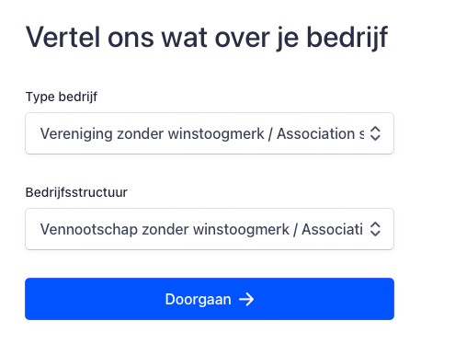Image resolution: width=455 pixels, height=355 pixels.
Task: Change the company structure selection
Action: pos(210,229)
